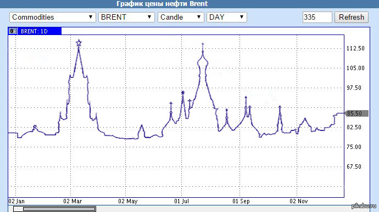Screen dimensions: 379x212
Task: Open the DAY timeframe dropdown
Action: pyautogui.click(x=227, y=17)
